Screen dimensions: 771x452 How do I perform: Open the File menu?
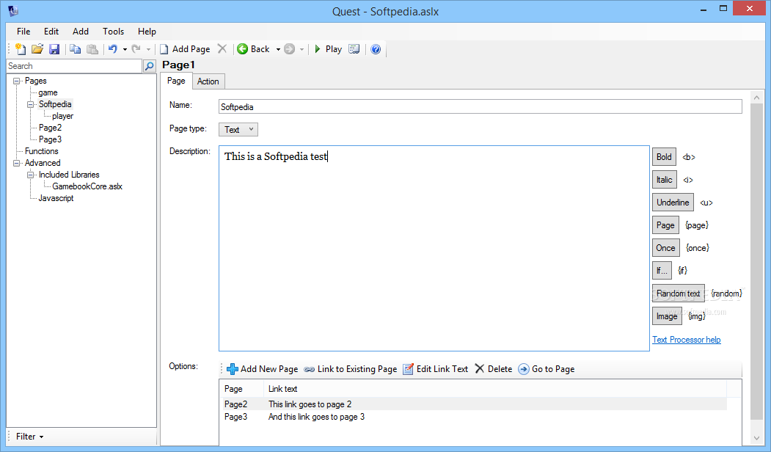23,32
